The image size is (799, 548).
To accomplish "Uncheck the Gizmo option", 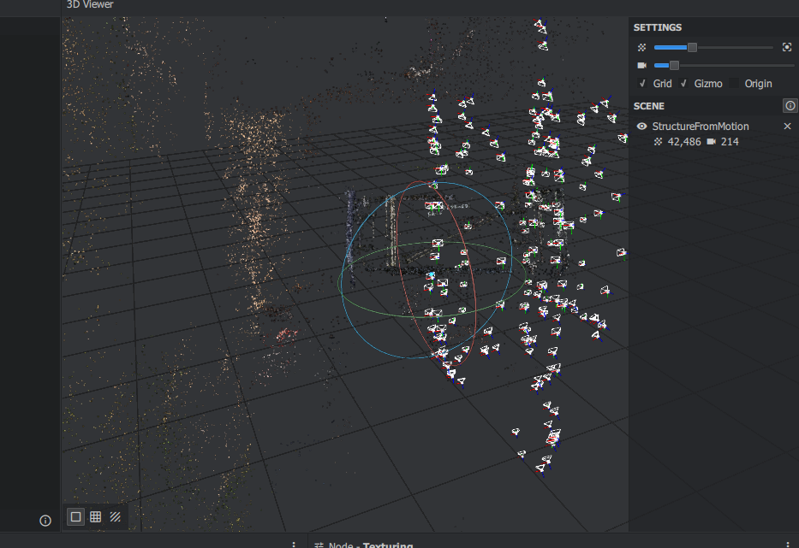I will click(683, 83).
